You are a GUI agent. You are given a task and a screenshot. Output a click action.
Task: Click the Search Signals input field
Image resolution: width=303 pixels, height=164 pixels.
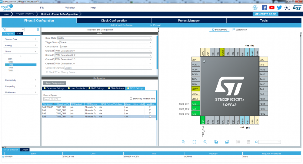pos(52,99)
